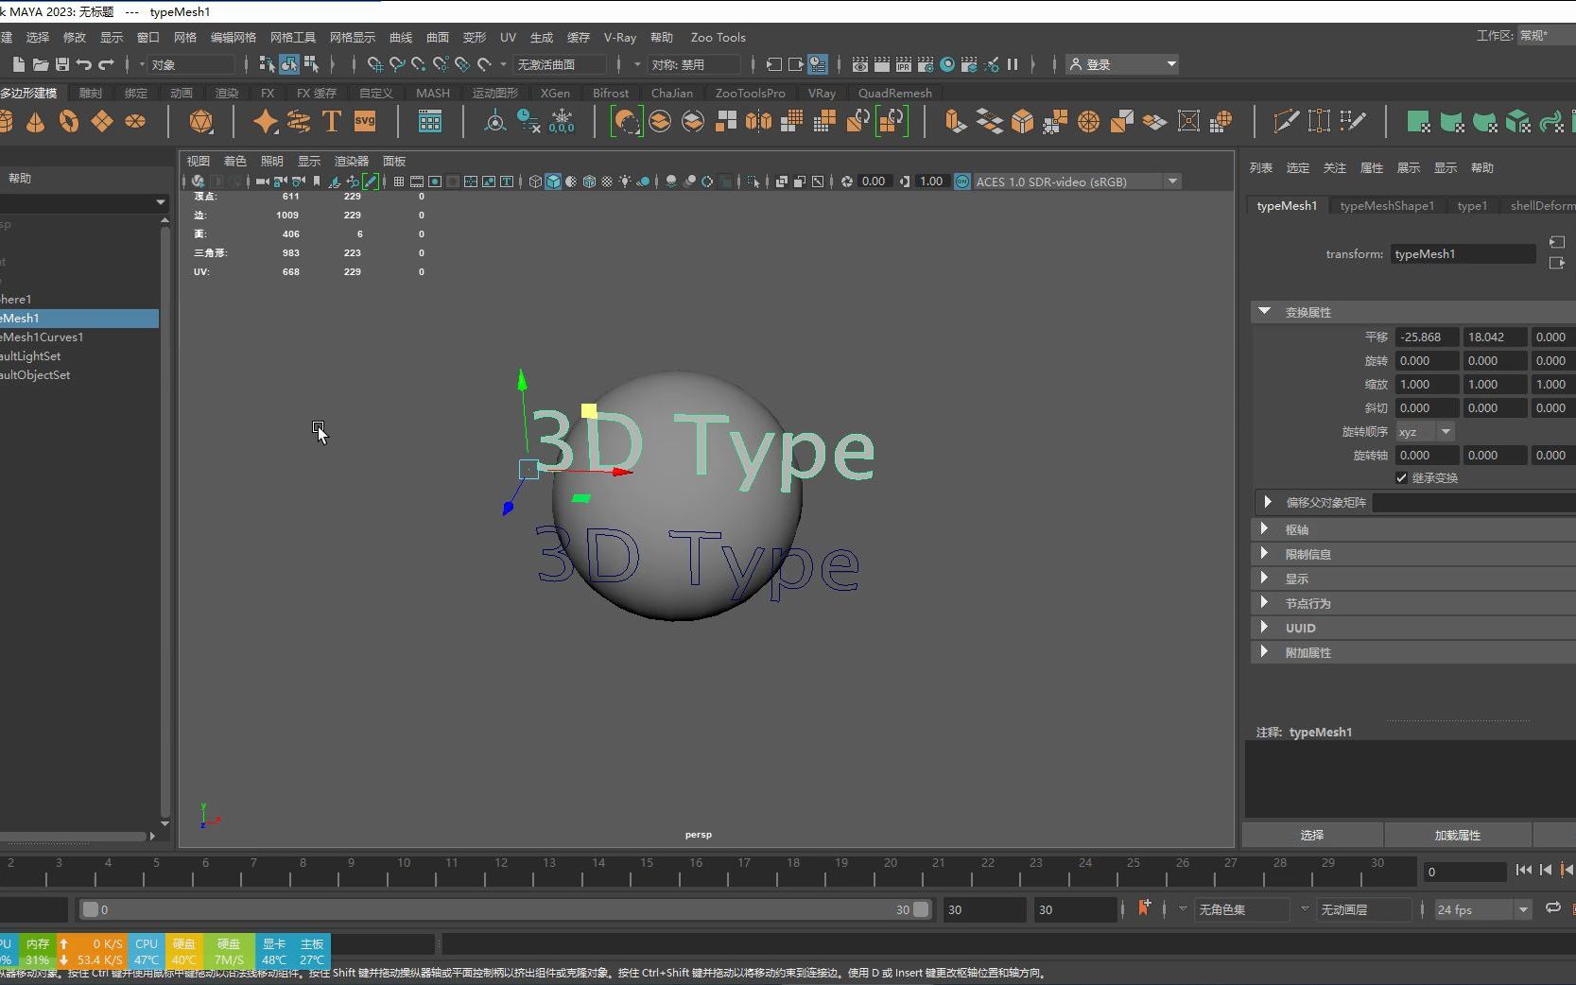Switch to the typeMeshShape1 attribute tab

(x=1387, y=206)
